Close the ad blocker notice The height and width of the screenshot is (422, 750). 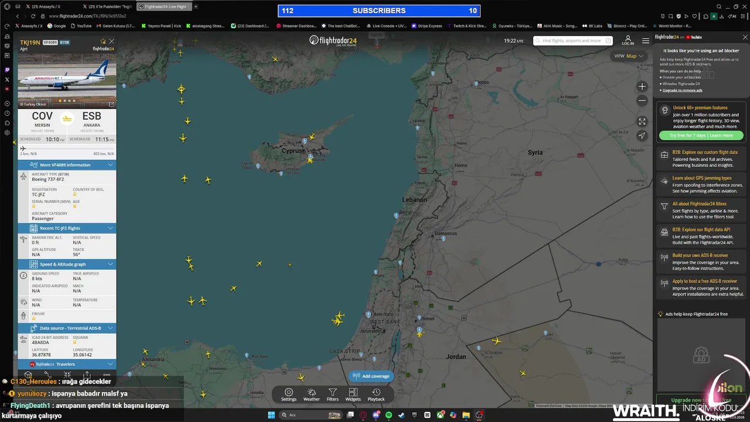point(745,37)
